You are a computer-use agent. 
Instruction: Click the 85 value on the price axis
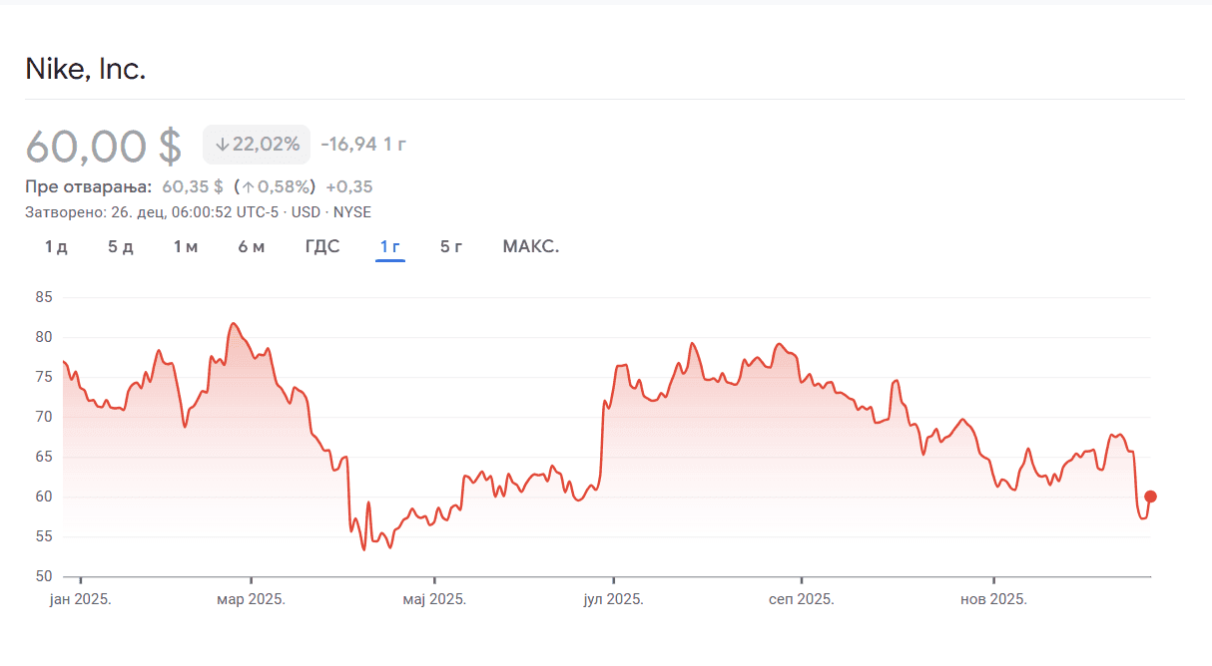tap(43, 297)
